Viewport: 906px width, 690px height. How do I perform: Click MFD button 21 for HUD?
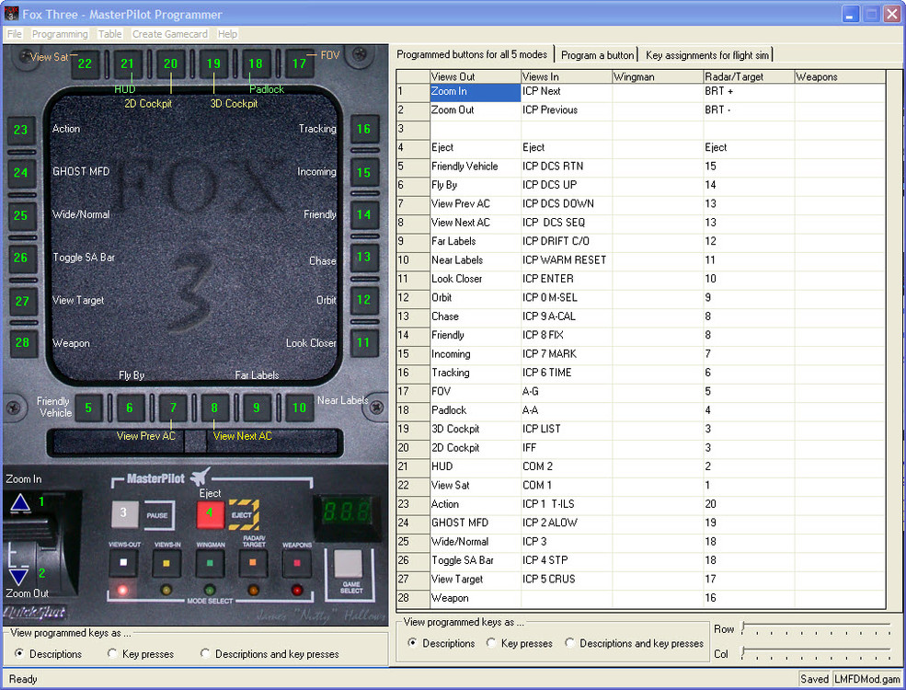[x=127, y=63]
